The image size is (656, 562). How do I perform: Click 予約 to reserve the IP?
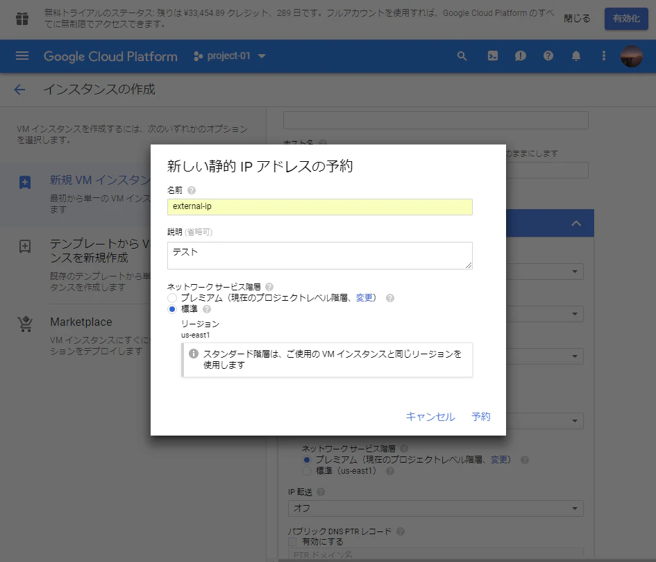pos(480,417)
